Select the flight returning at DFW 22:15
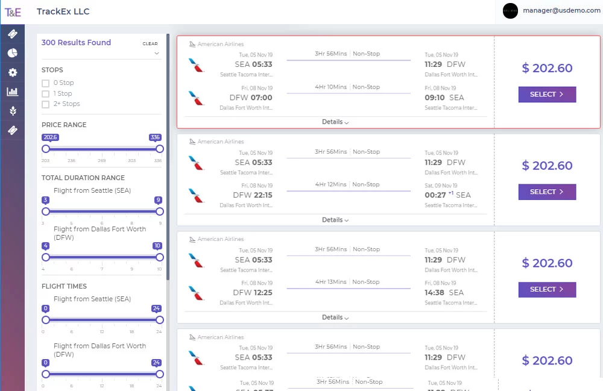This screenshot has width=603, height=391. click(x=547, y=192)
